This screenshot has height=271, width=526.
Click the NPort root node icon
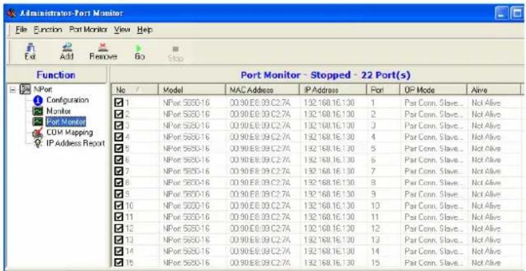(x=27, y=89)
